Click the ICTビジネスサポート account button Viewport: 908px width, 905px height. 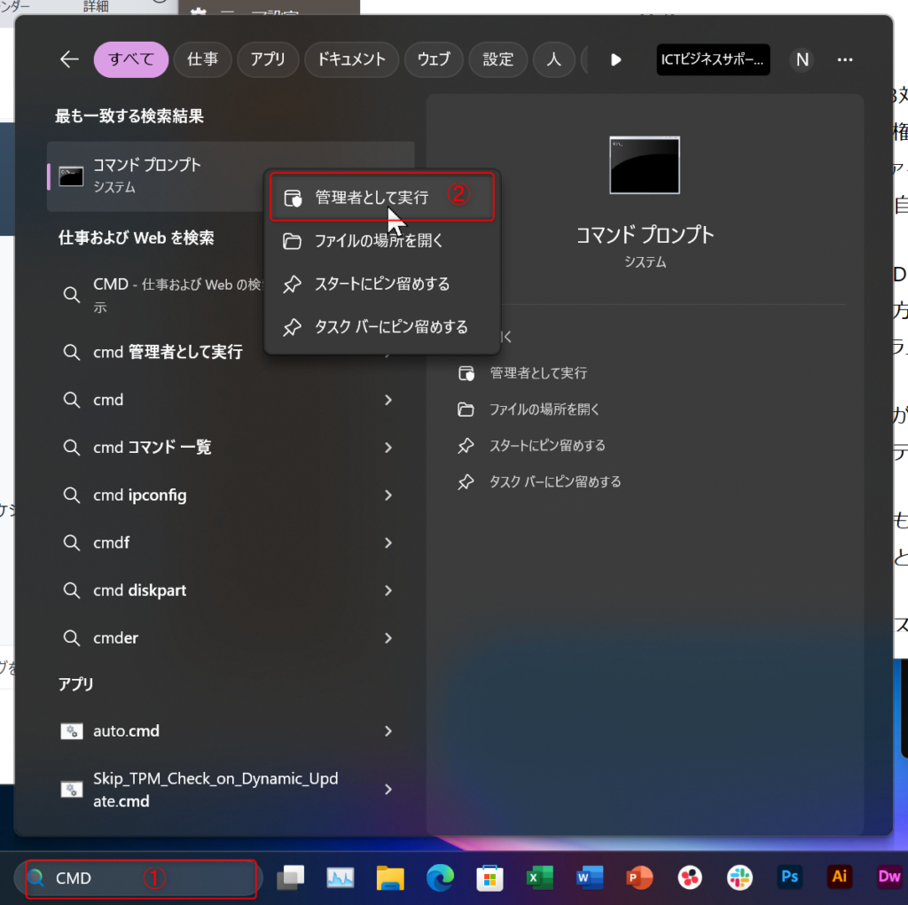click(713, 59)
